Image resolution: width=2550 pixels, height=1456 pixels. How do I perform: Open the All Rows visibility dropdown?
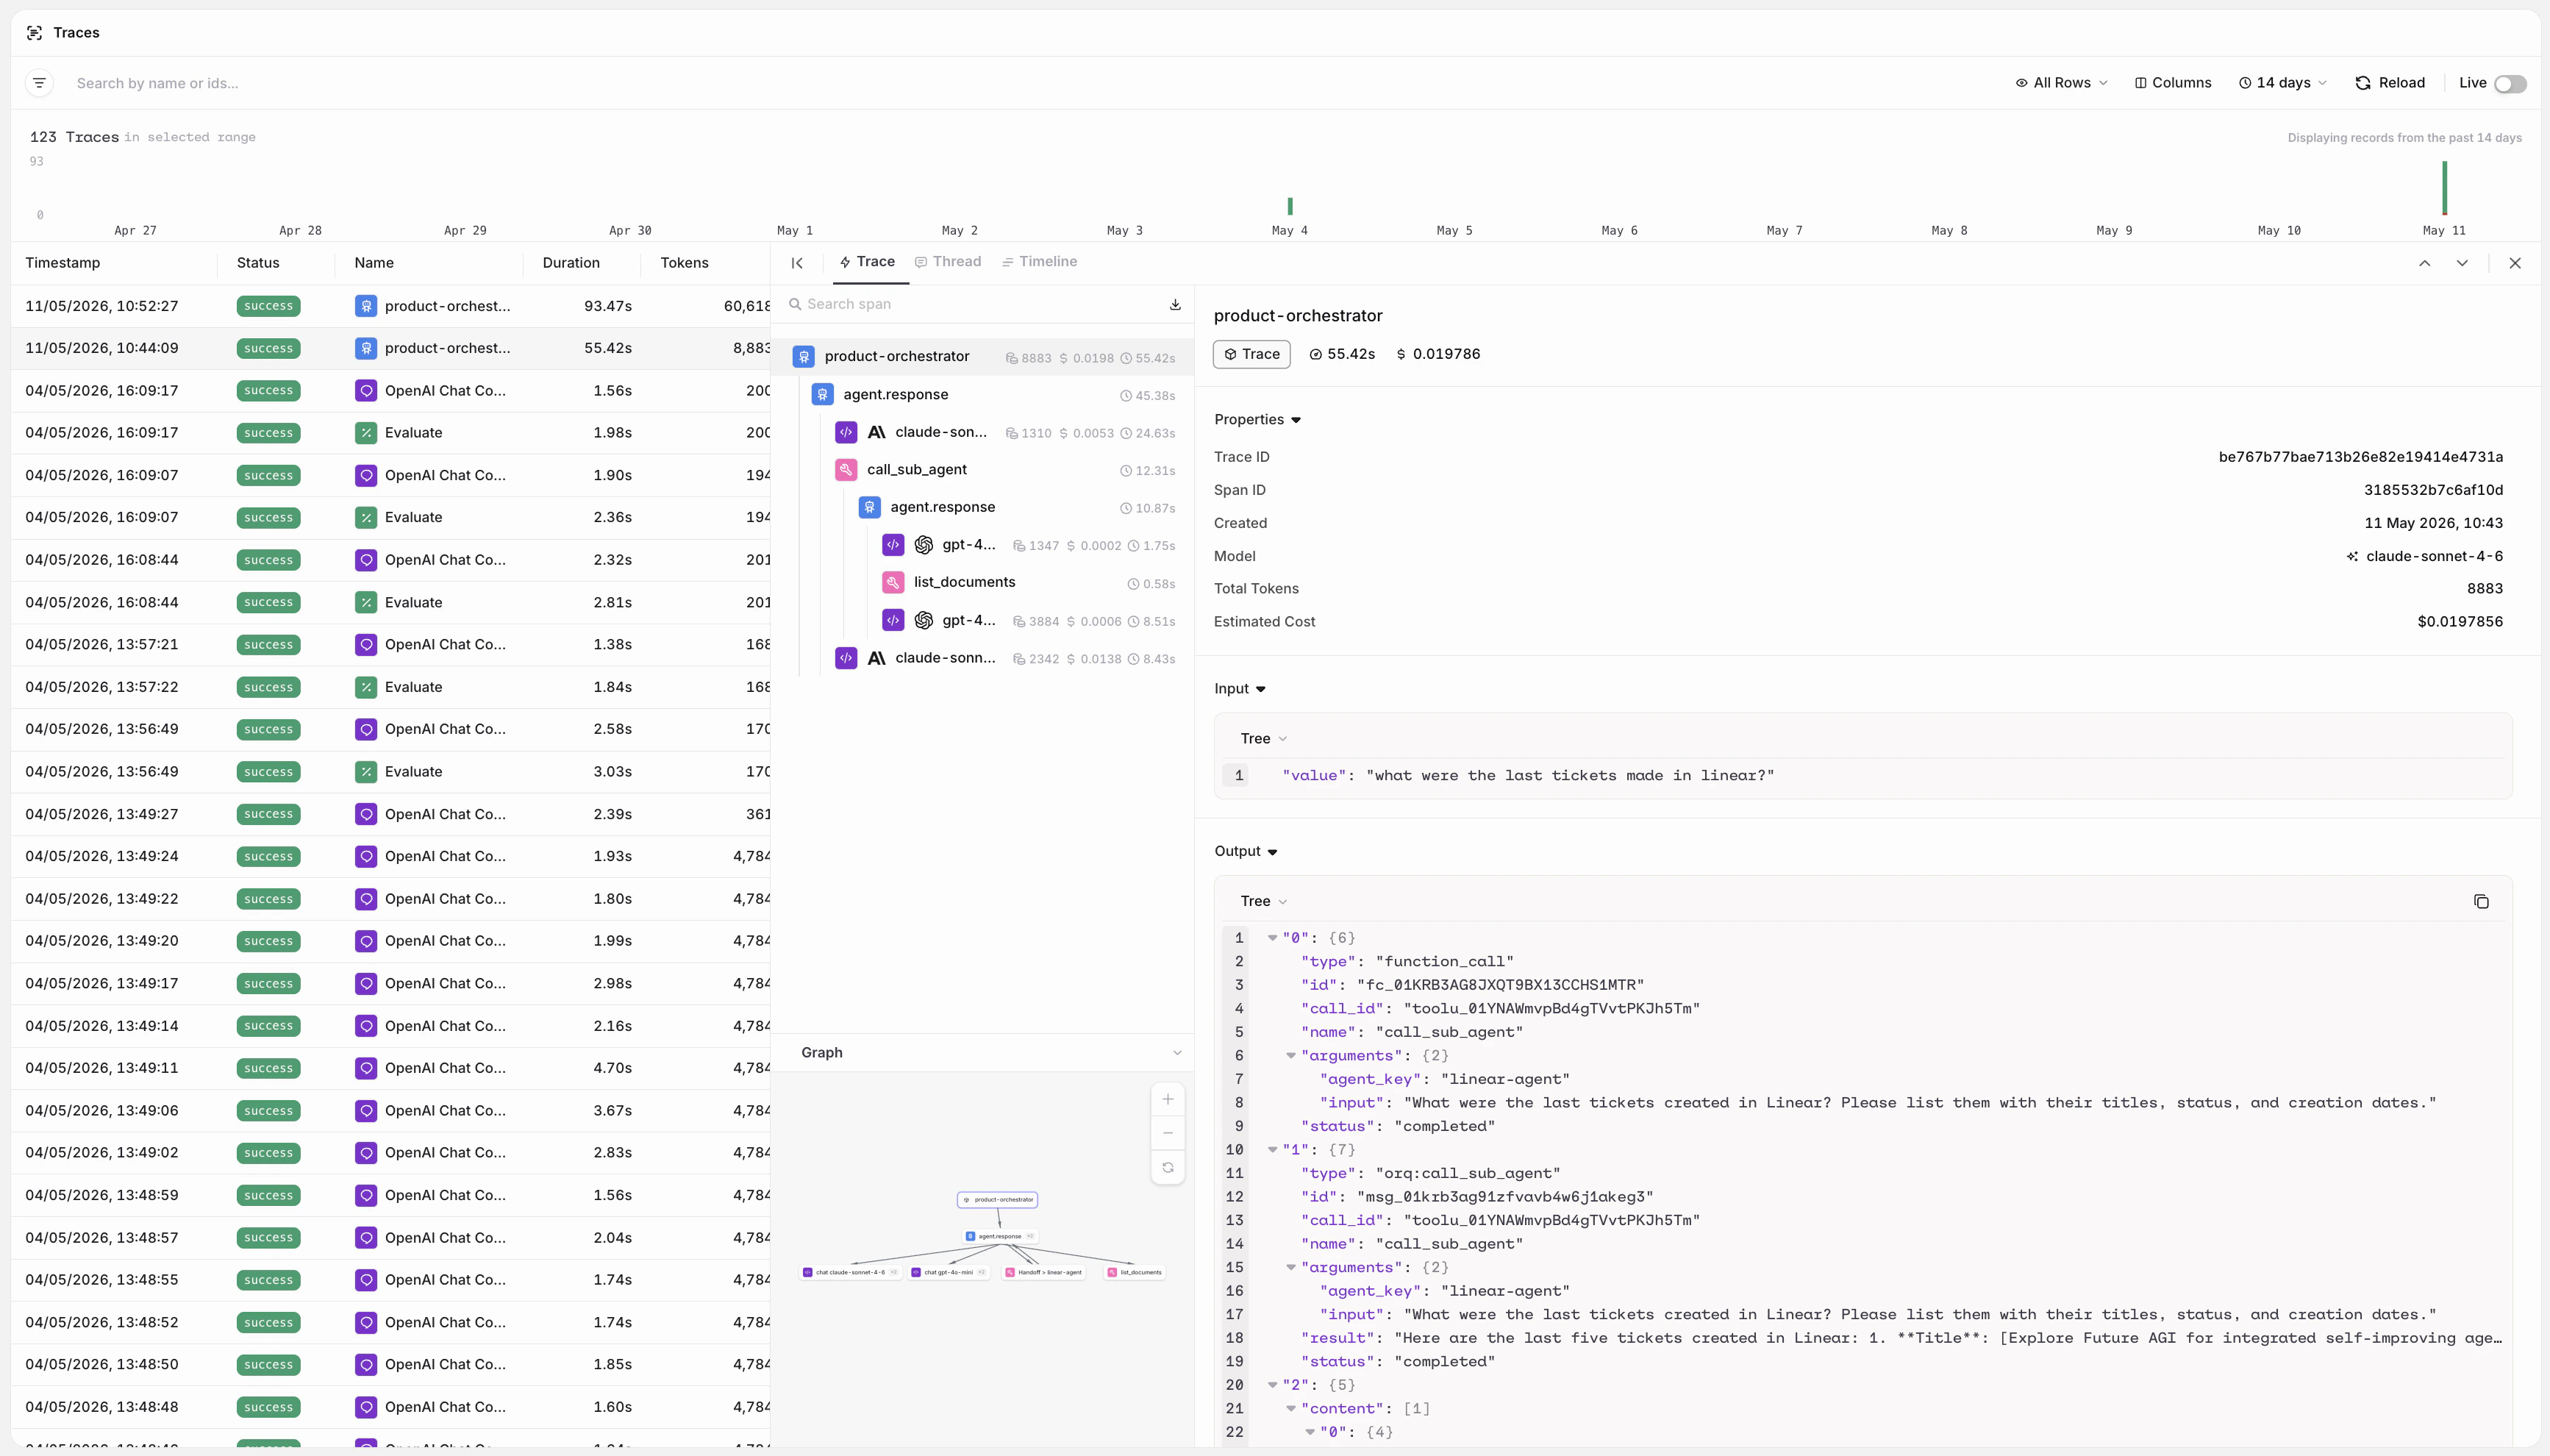pos(2061,83)
